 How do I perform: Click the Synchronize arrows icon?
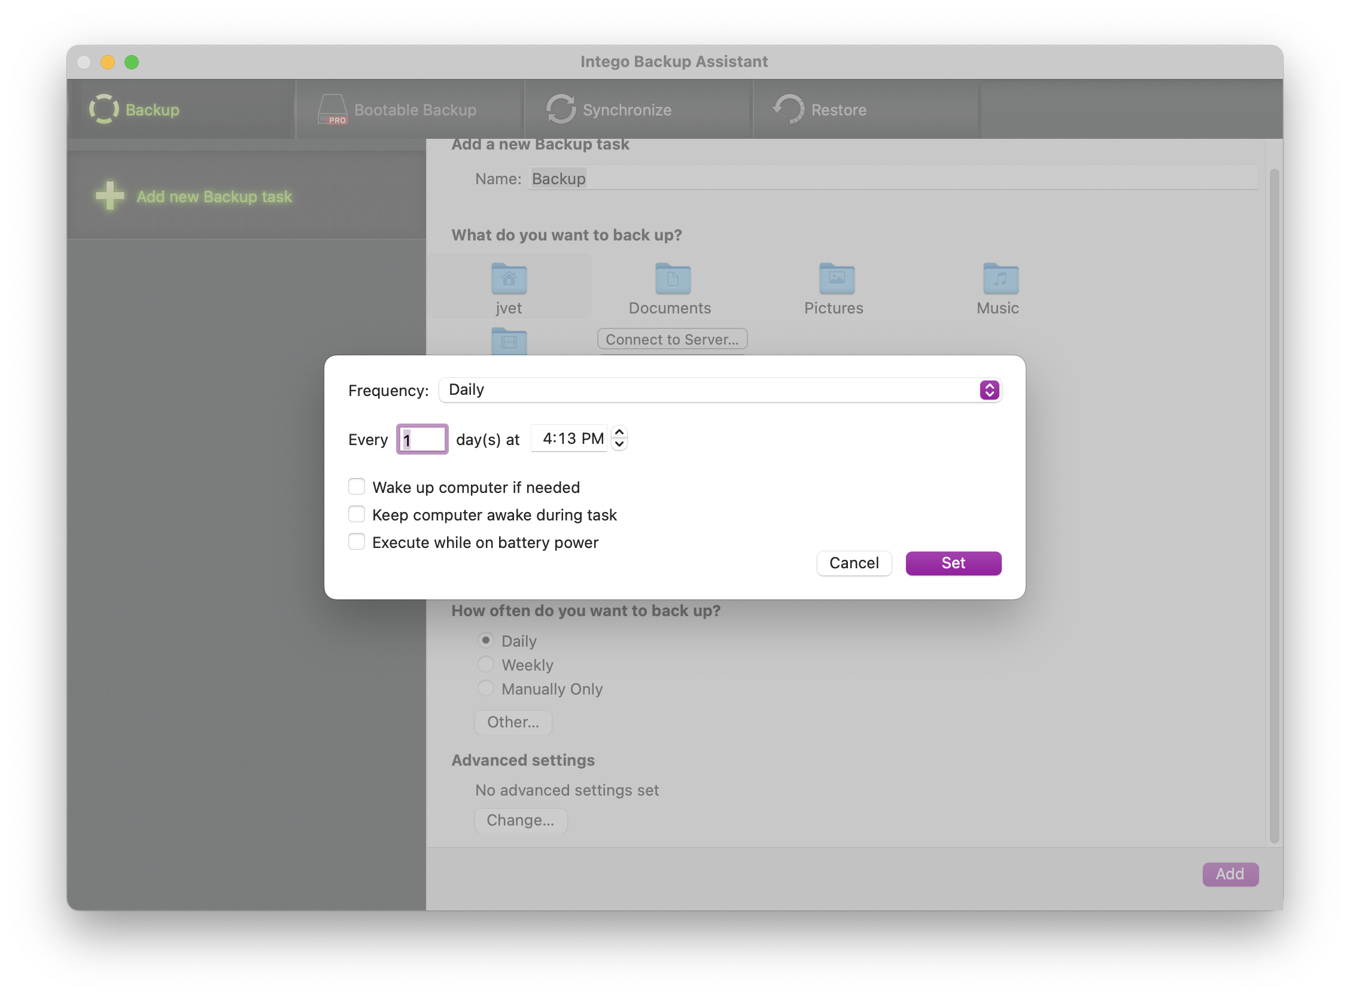561,109
